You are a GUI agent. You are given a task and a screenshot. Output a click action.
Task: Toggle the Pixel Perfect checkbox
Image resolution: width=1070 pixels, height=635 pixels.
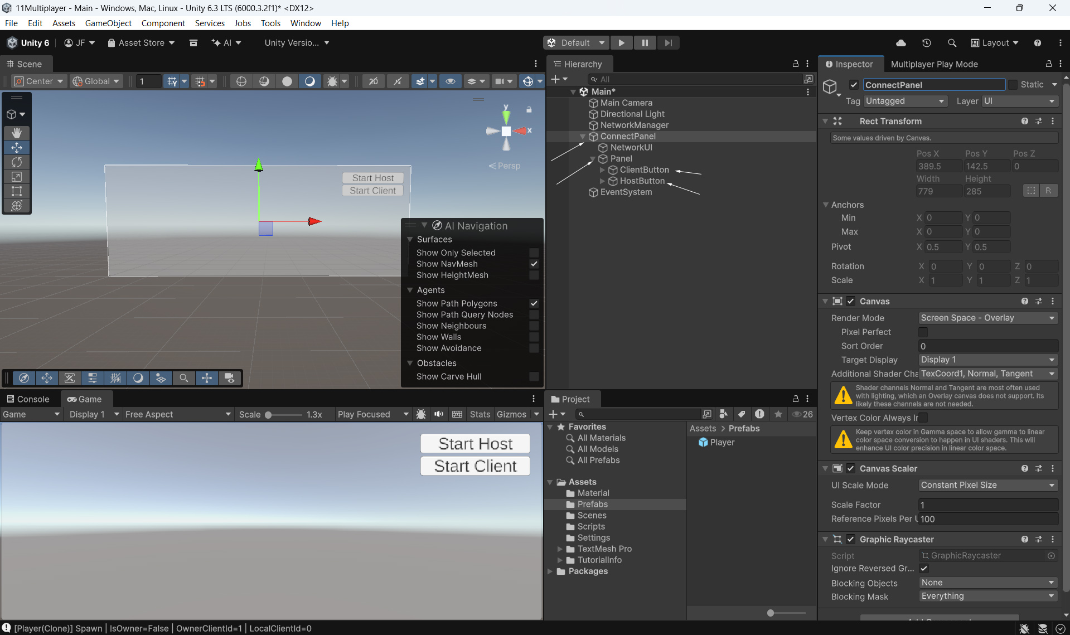pyautogui.click(x=923, y=332)
